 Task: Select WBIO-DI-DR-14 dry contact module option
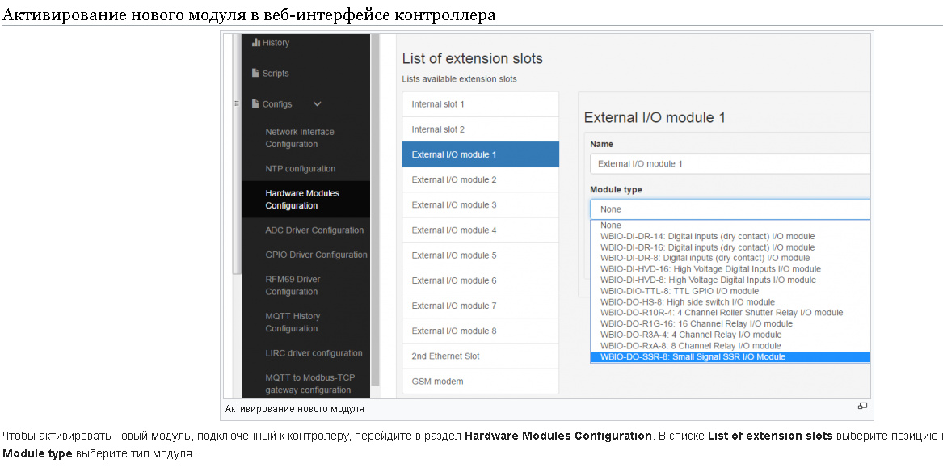(x=707, y=237)
